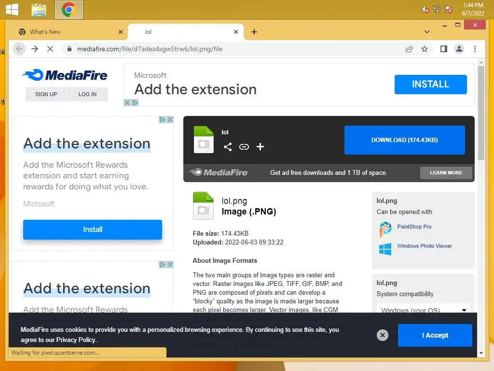Select the lol browser tab
Image resolution: width=494 pixels, height=371 pixels.
185,32
